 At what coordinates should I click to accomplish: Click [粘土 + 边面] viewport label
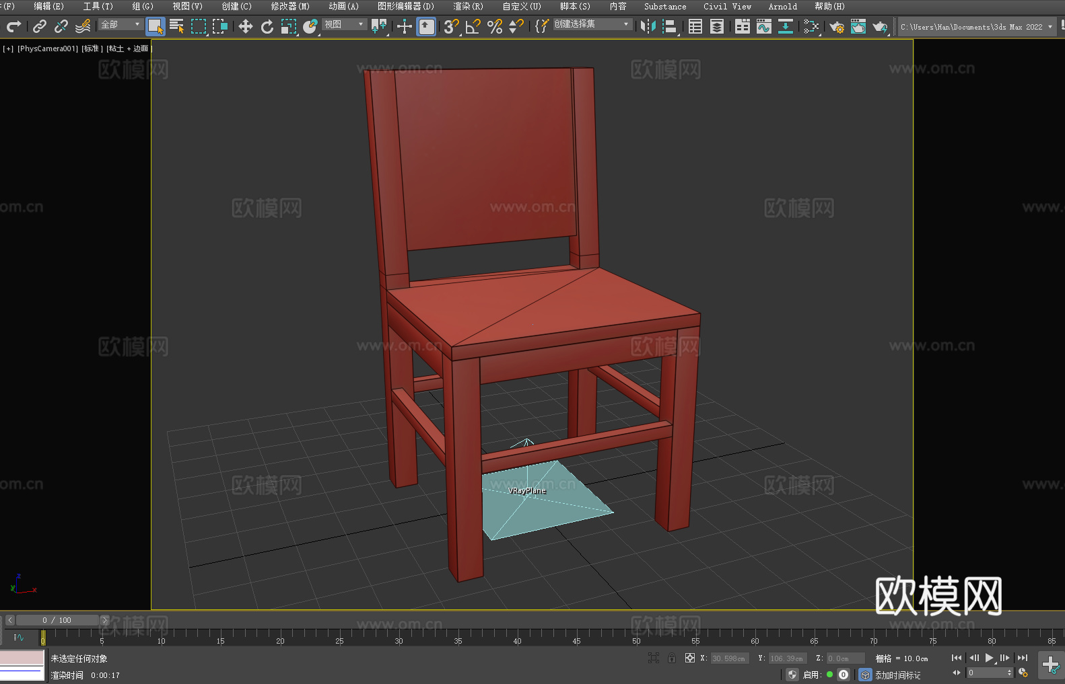pyautogui.click(x=129, y=48)
